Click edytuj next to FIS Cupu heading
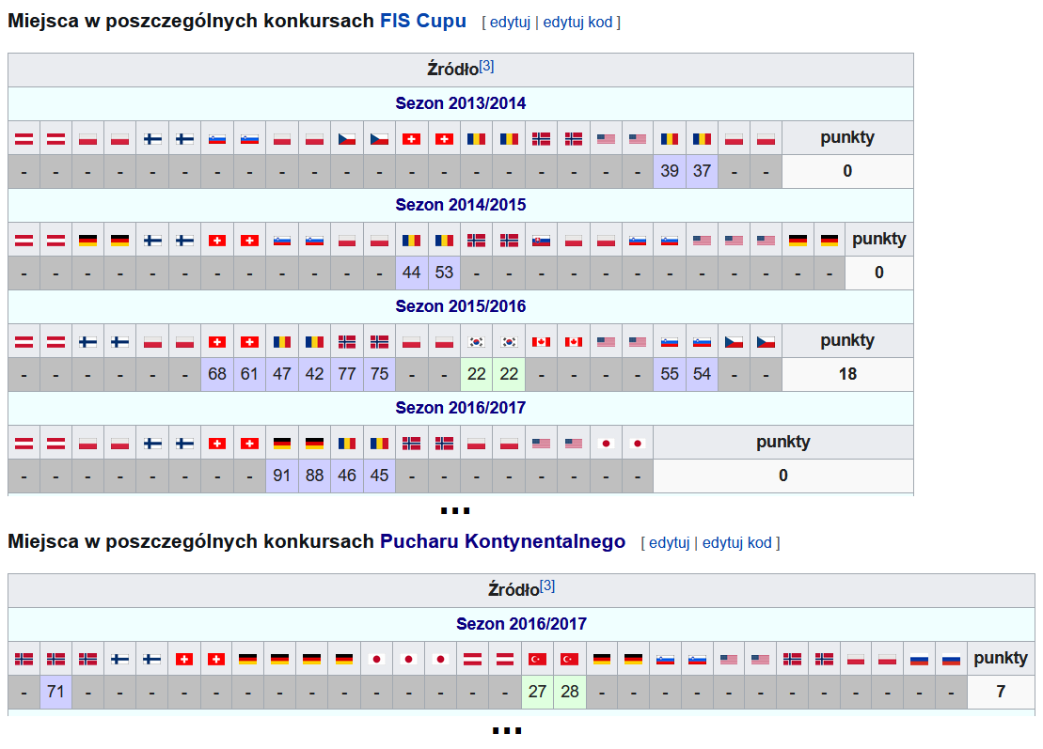1043x749 pixels. point(510,22)
